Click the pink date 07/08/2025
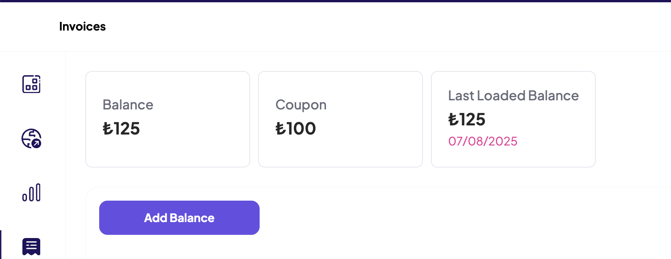This screenshot has height=259, width=671. pos(483,141)
